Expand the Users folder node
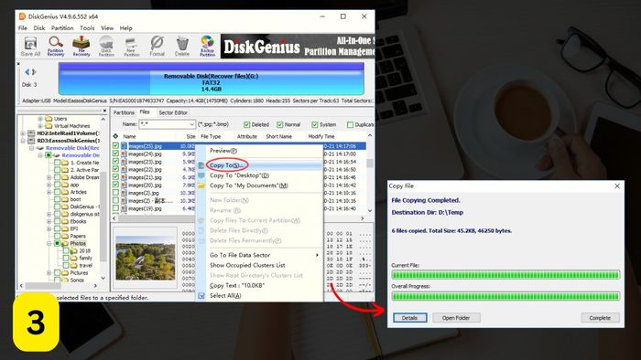Viewport: 641px width, 360px height. pos(40,119)
